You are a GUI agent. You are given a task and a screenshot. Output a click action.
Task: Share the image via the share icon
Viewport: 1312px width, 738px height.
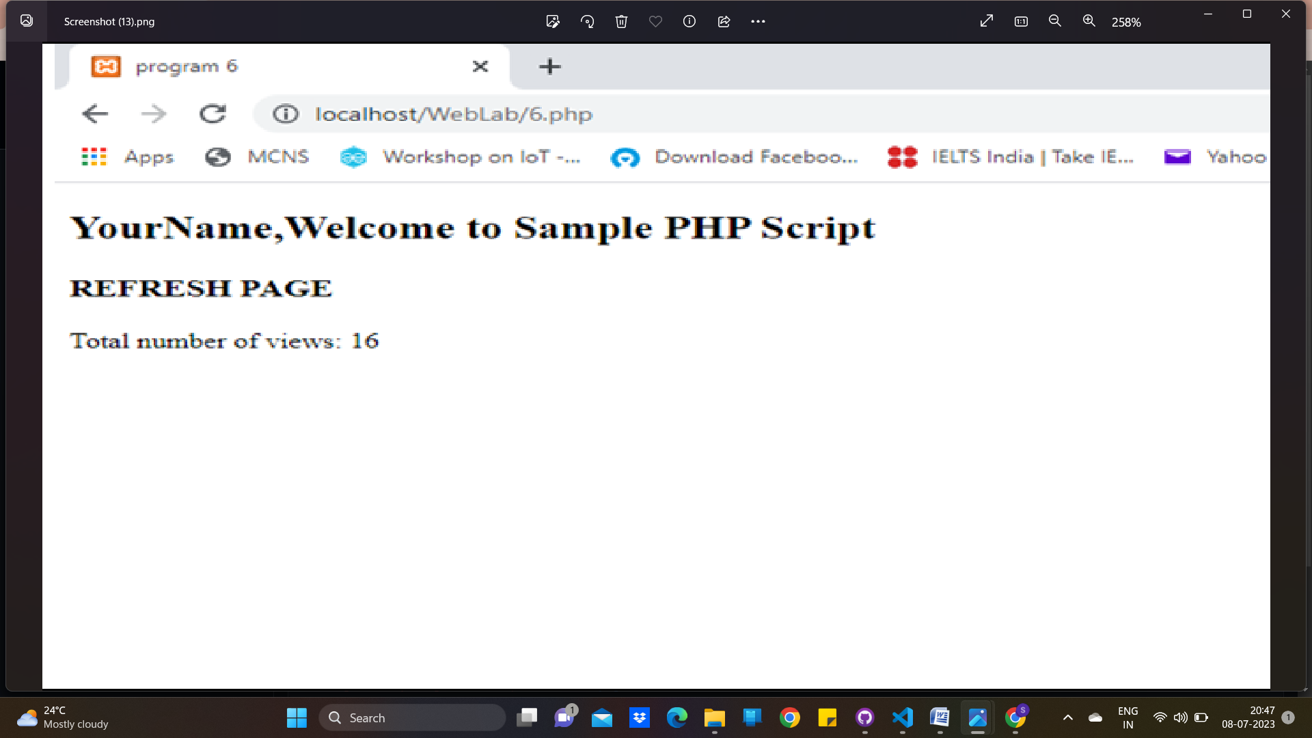pyautogui.click(x=724, y=21)
